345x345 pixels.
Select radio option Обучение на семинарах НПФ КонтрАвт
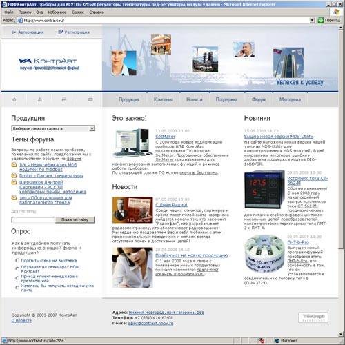(17, 268)
